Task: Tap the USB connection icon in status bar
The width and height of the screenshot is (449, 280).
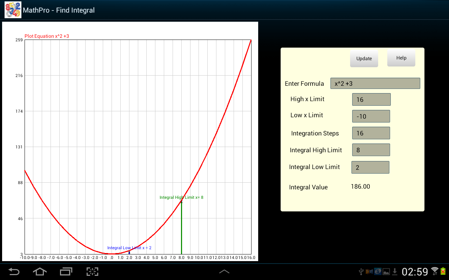Action: (361, 272)
